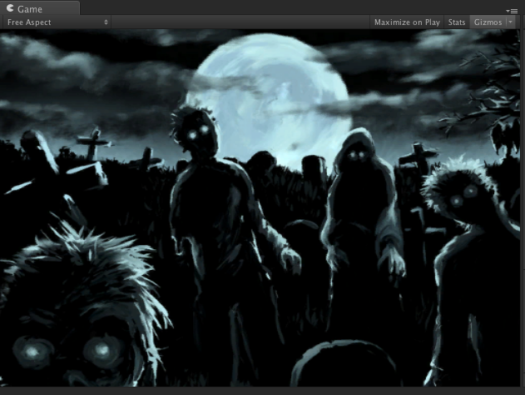Click the Game tab's Pac-Man icon
The image size is (525, 395).
coord(10,8)
